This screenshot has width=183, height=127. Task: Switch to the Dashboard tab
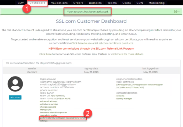38,3
